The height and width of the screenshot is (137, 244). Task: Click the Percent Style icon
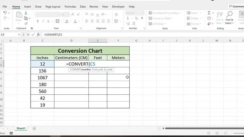point(136,18)
